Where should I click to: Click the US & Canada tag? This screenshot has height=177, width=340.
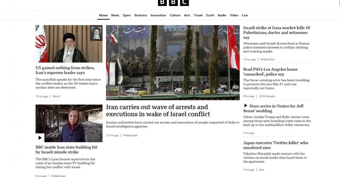(267, 96)
